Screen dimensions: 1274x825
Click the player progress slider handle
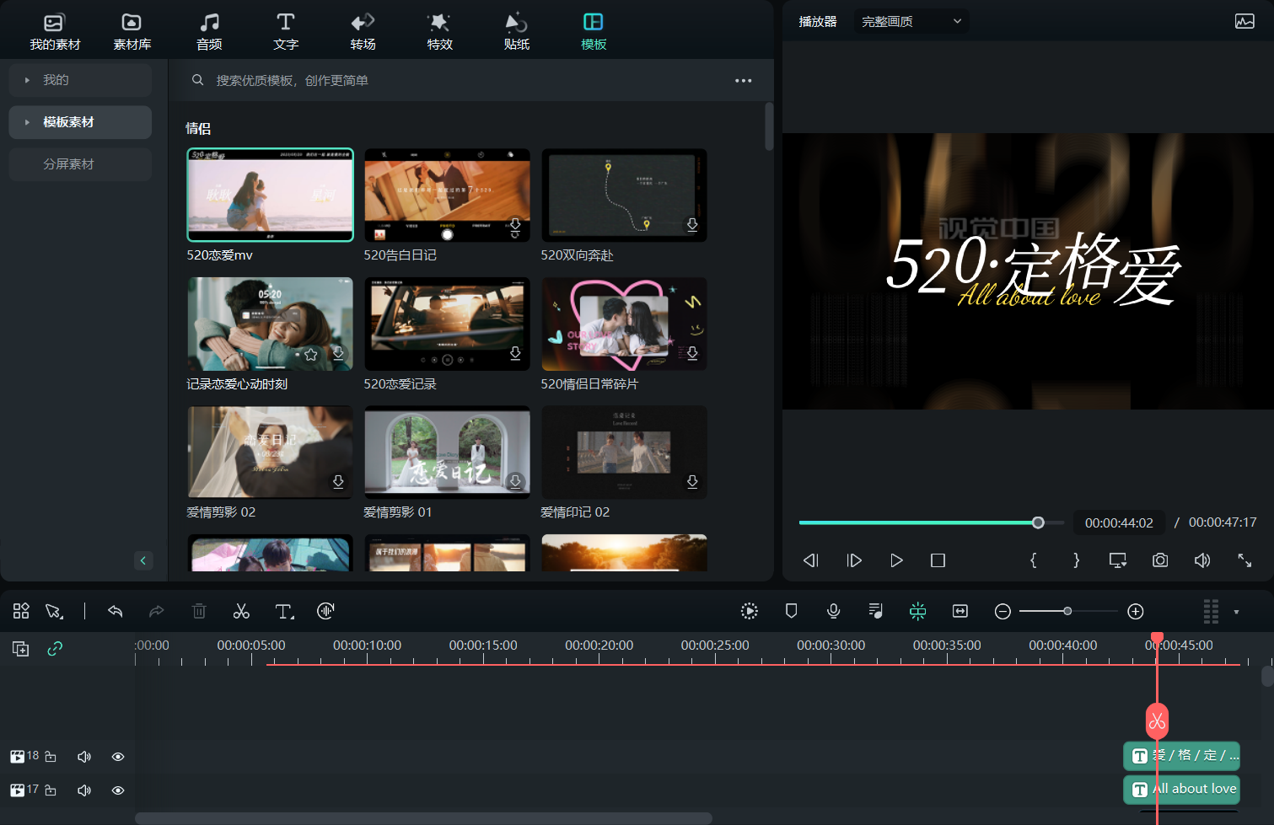click(x=1038, y=522)
